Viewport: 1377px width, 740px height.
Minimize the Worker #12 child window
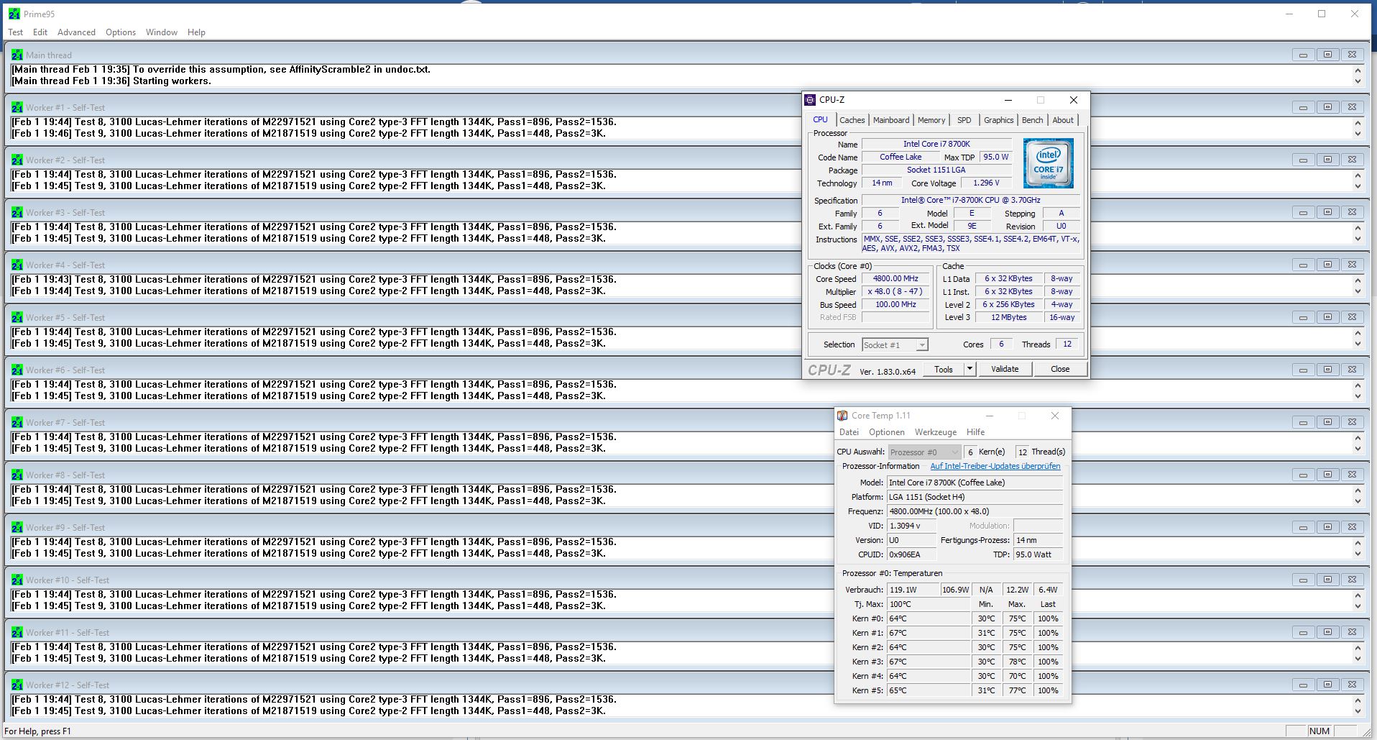click(1303, 685)
